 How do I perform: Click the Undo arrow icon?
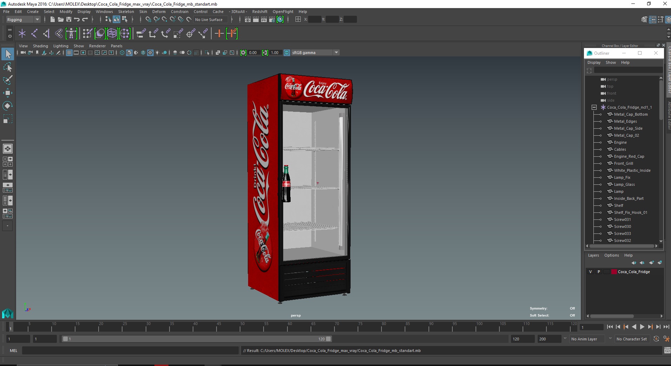point(77,20)
